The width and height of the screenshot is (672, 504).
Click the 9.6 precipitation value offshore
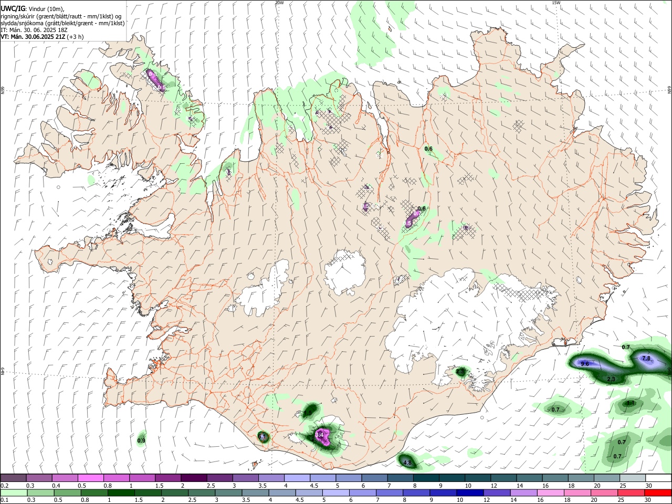click(585, 364)
